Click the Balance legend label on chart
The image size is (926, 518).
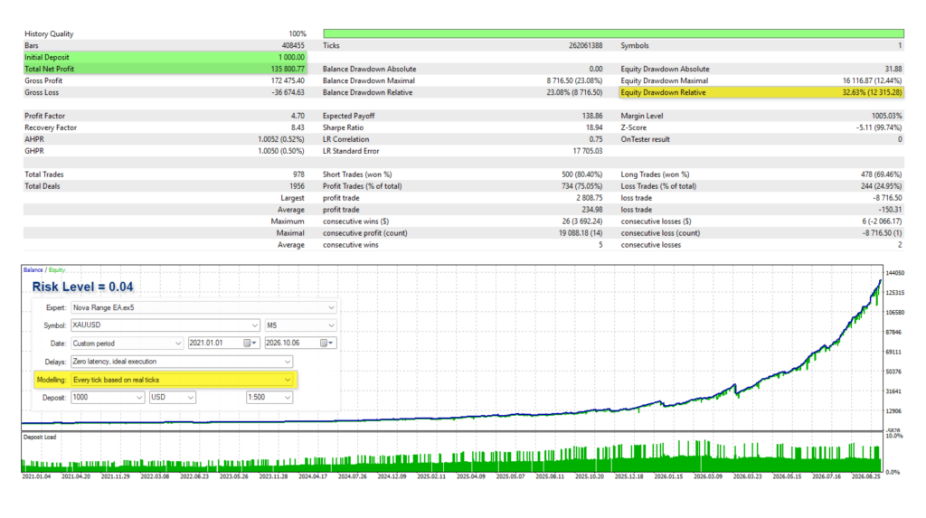coord(33,270)
